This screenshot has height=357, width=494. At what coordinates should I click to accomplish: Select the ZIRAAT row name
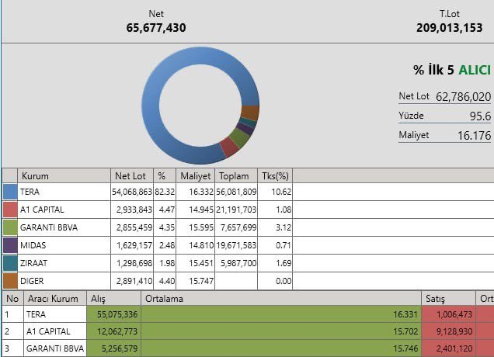click(x=33, y=263)
